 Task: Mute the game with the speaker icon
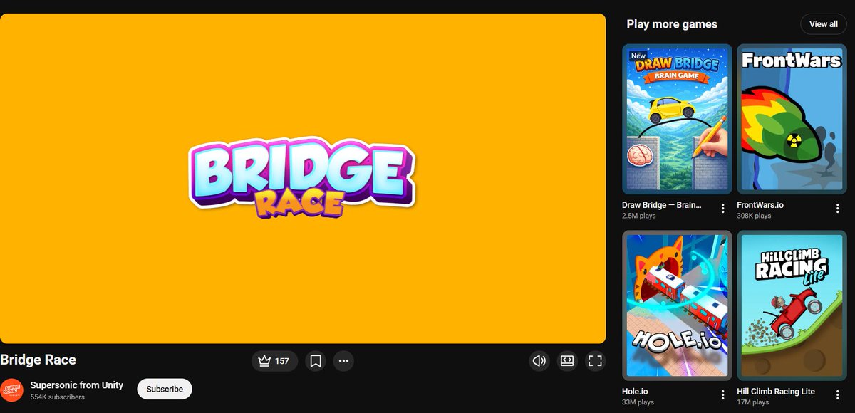tap(539, 361)
